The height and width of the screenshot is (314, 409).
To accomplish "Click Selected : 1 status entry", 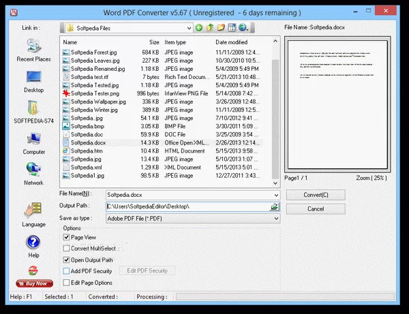I will tap(59, 297).
